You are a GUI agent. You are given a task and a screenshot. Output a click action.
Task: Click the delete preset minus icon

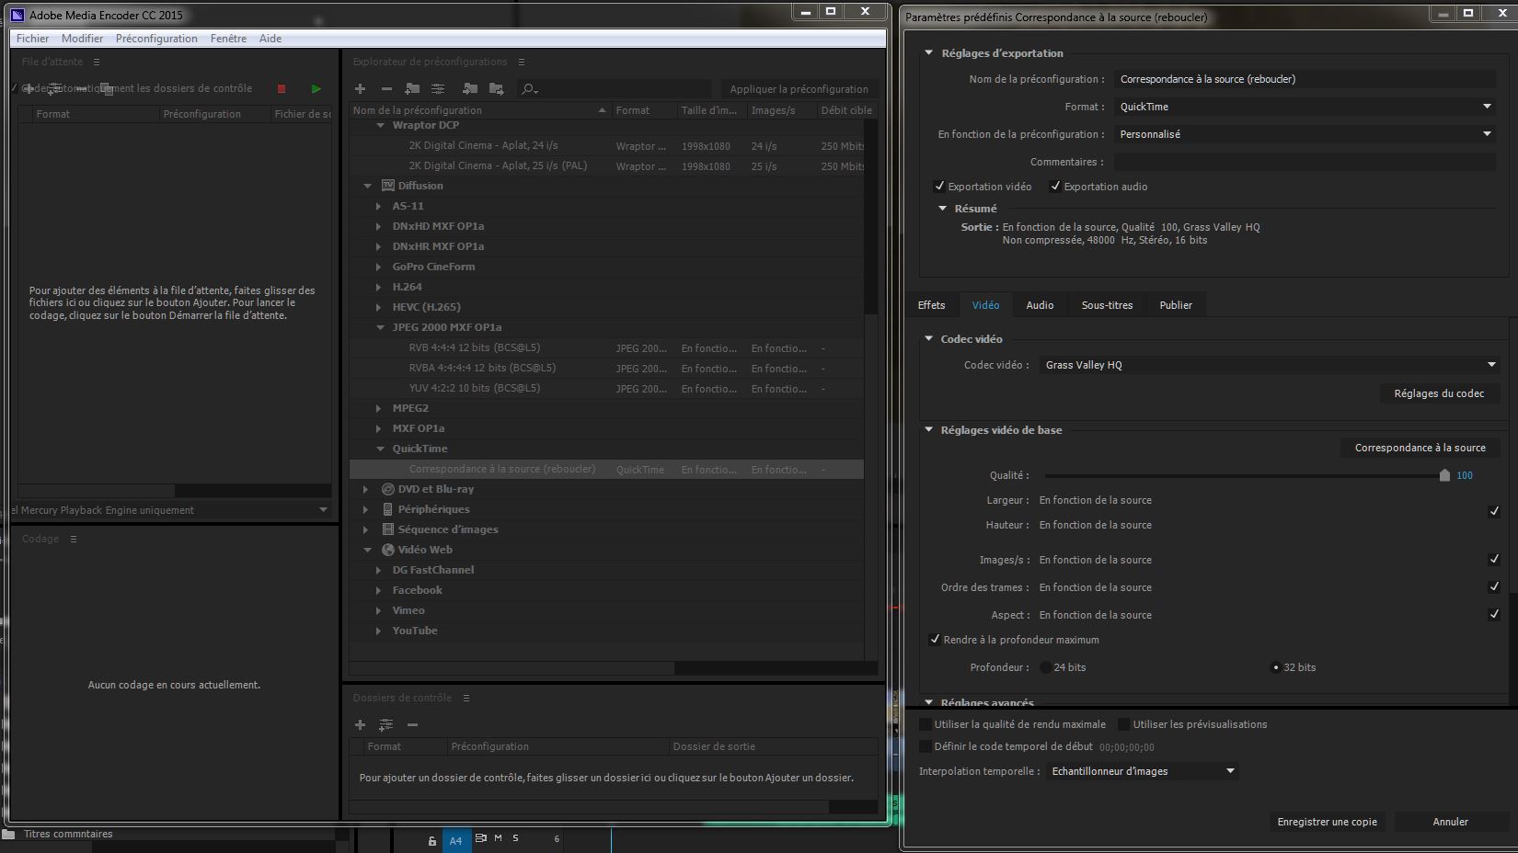coord(386,89)
